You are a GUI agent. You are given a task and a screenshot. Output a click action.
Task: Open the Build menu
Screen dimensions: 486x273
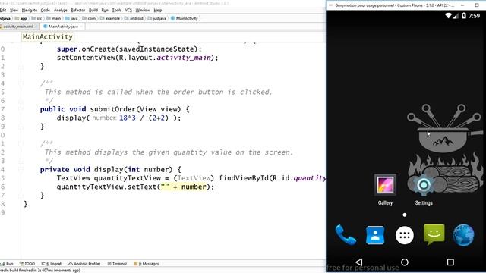pyautogui.click(x=93, y=10)
